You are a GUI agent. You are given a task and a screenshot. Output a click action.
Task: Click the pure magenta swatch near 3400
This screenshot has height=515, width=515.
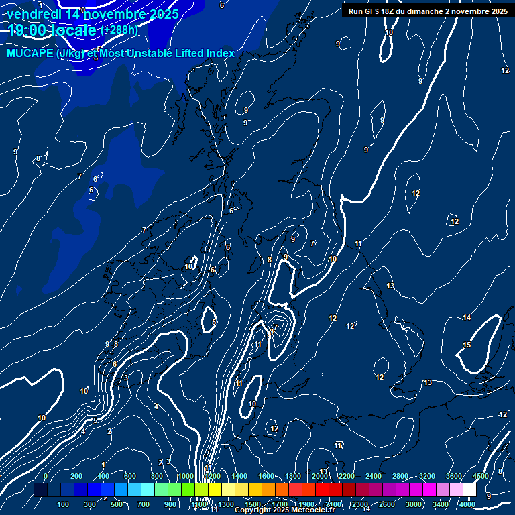coord(429,490)
